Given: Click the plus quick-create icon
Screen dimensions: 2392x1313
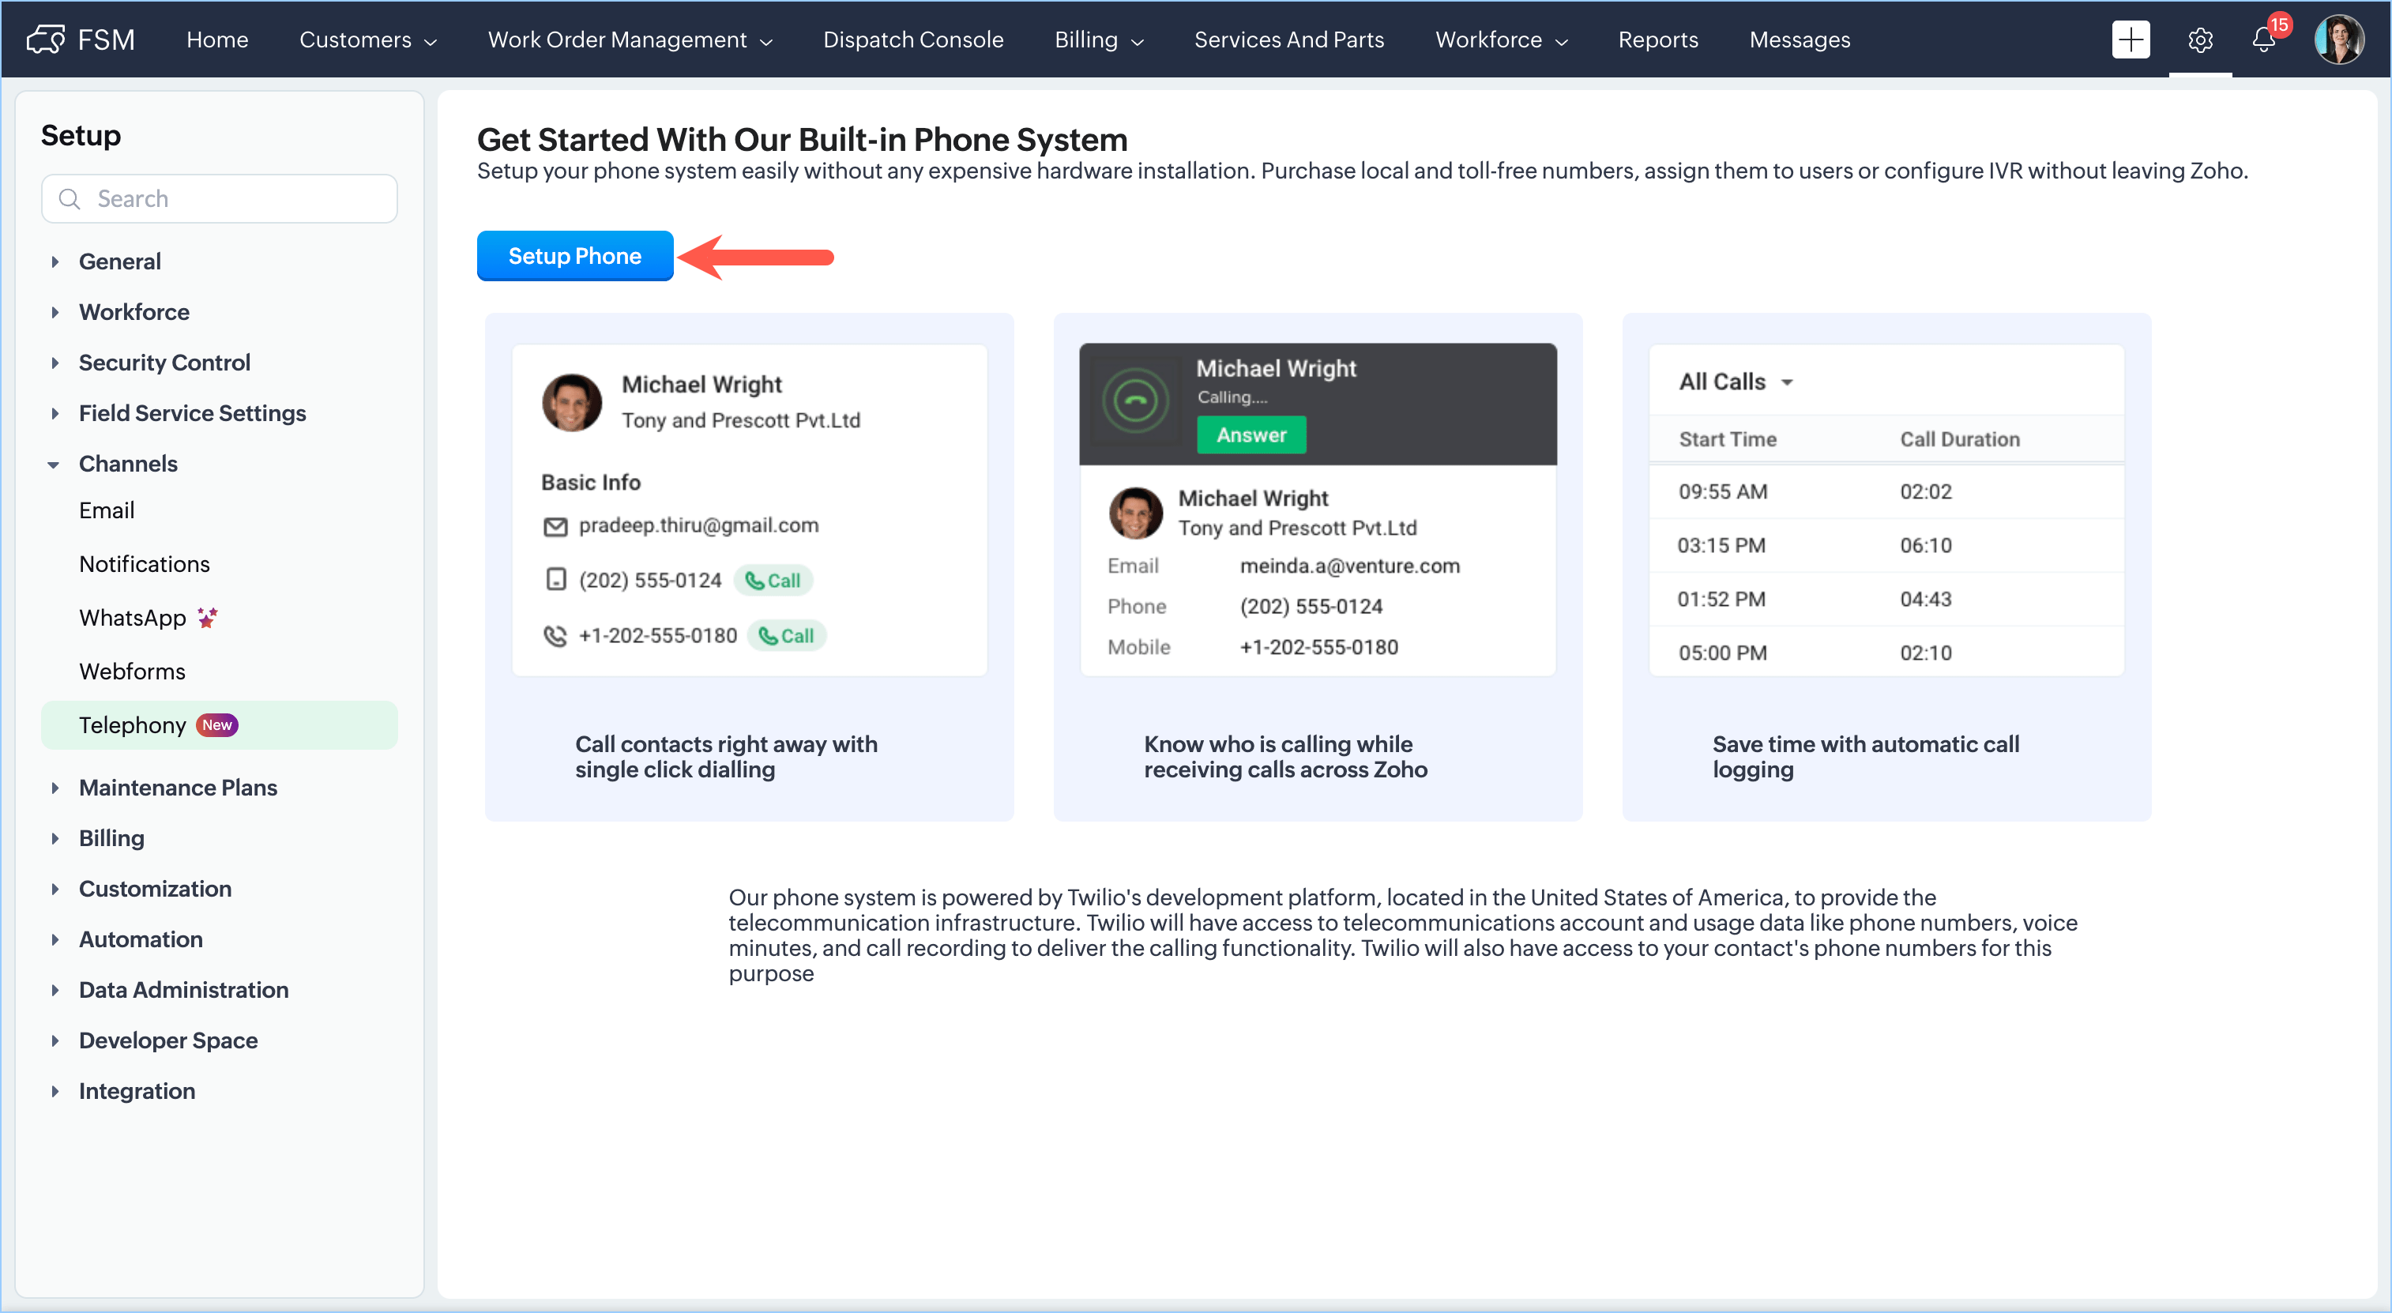Looking at the screenshot, I should pos(2131,40).
